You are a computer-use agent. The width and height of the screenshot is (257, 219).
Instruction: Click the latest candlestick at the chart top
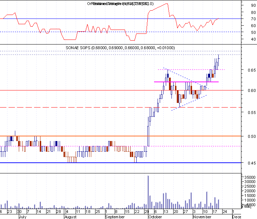click(x=218, y=60)
